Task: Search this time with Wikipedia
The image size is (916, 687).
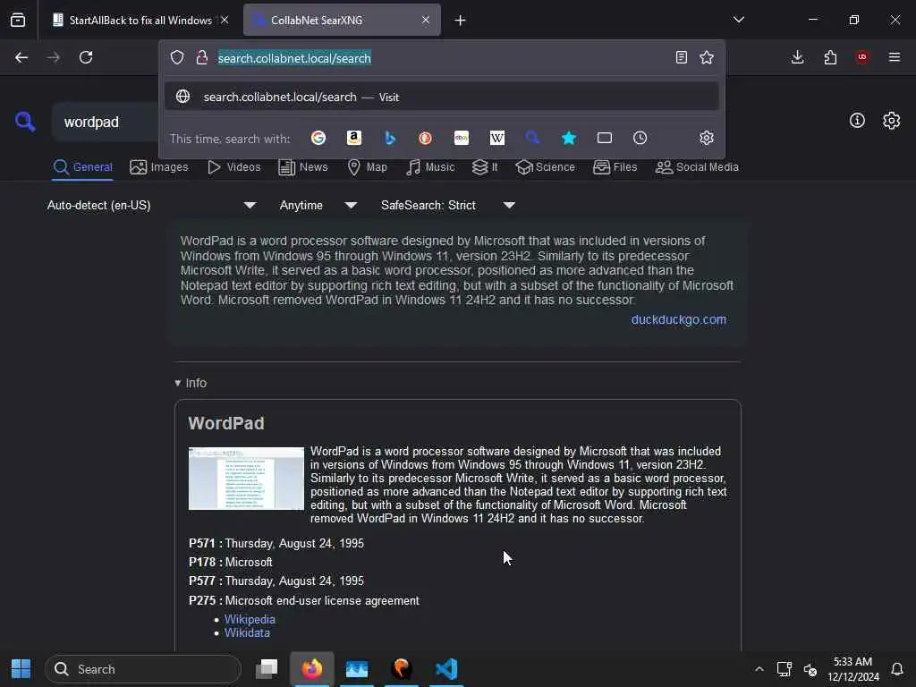Action: point(497,138)
